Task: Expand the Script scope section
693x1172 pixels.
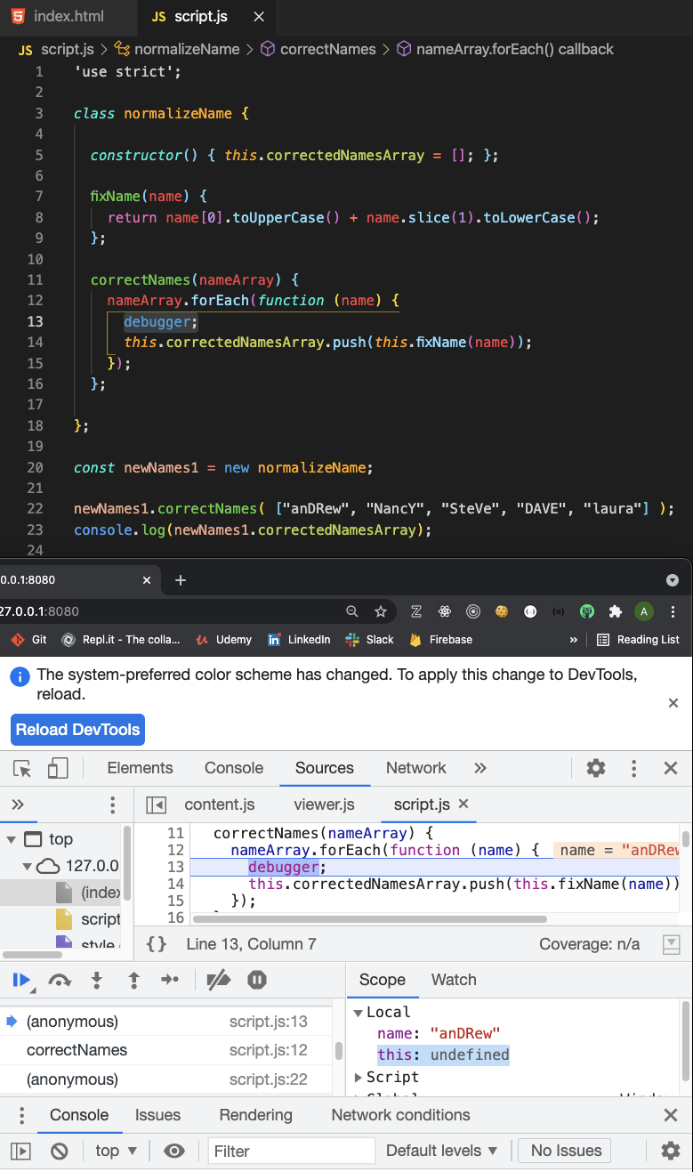Action: pos(359,1078)
